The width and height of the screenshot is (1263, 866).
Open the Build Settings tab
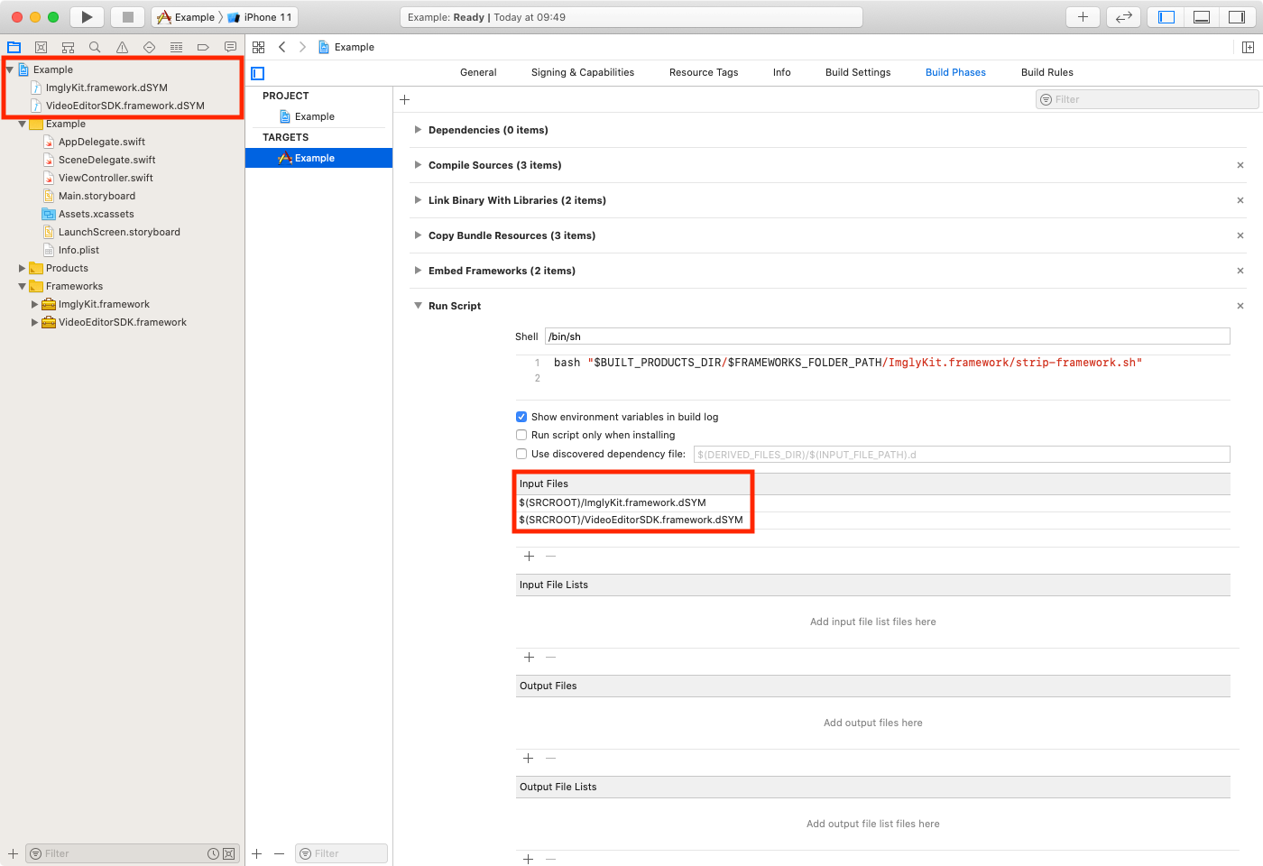[x=858, y=72]
